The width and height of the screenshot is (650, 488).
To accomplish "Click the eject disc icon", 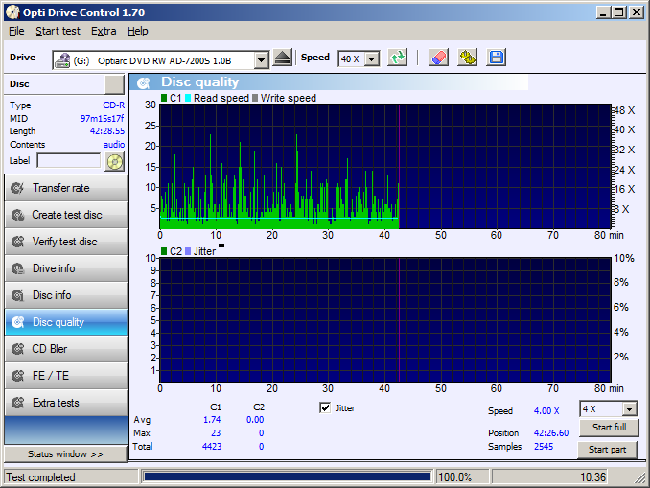I will pos(282,58).
